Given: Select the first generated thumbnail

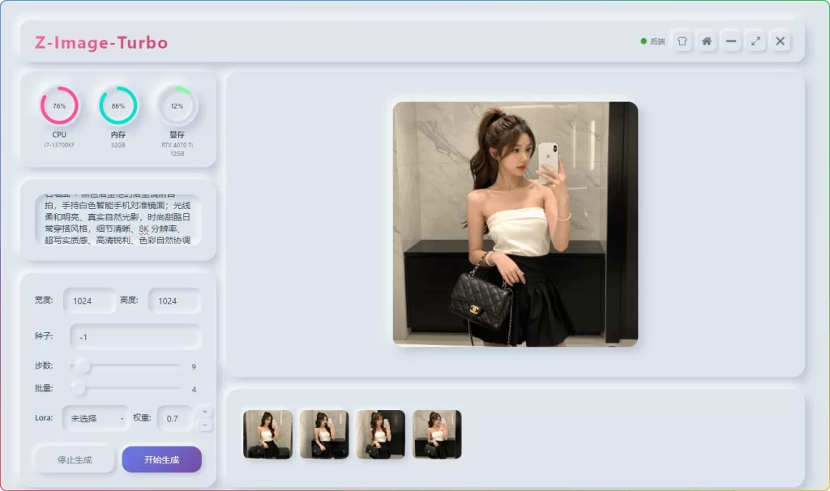Looking at the screenshot, I should pyautogui.click(x=267, y=434).
